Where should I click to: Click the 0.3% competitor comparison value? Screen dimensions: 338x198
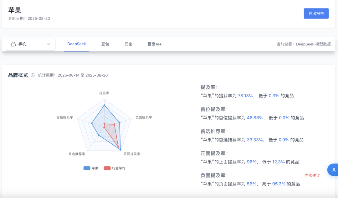click(274, 96)
